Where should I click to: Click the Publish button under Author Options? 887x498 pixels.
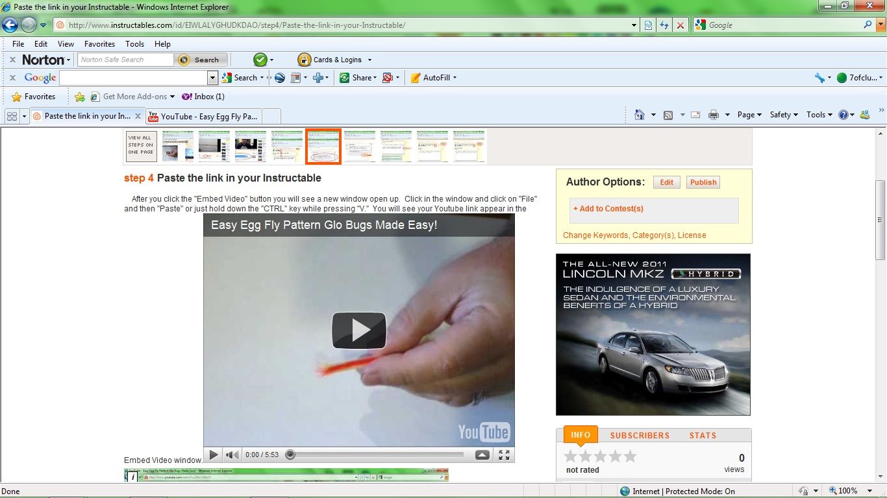(703, 182)
